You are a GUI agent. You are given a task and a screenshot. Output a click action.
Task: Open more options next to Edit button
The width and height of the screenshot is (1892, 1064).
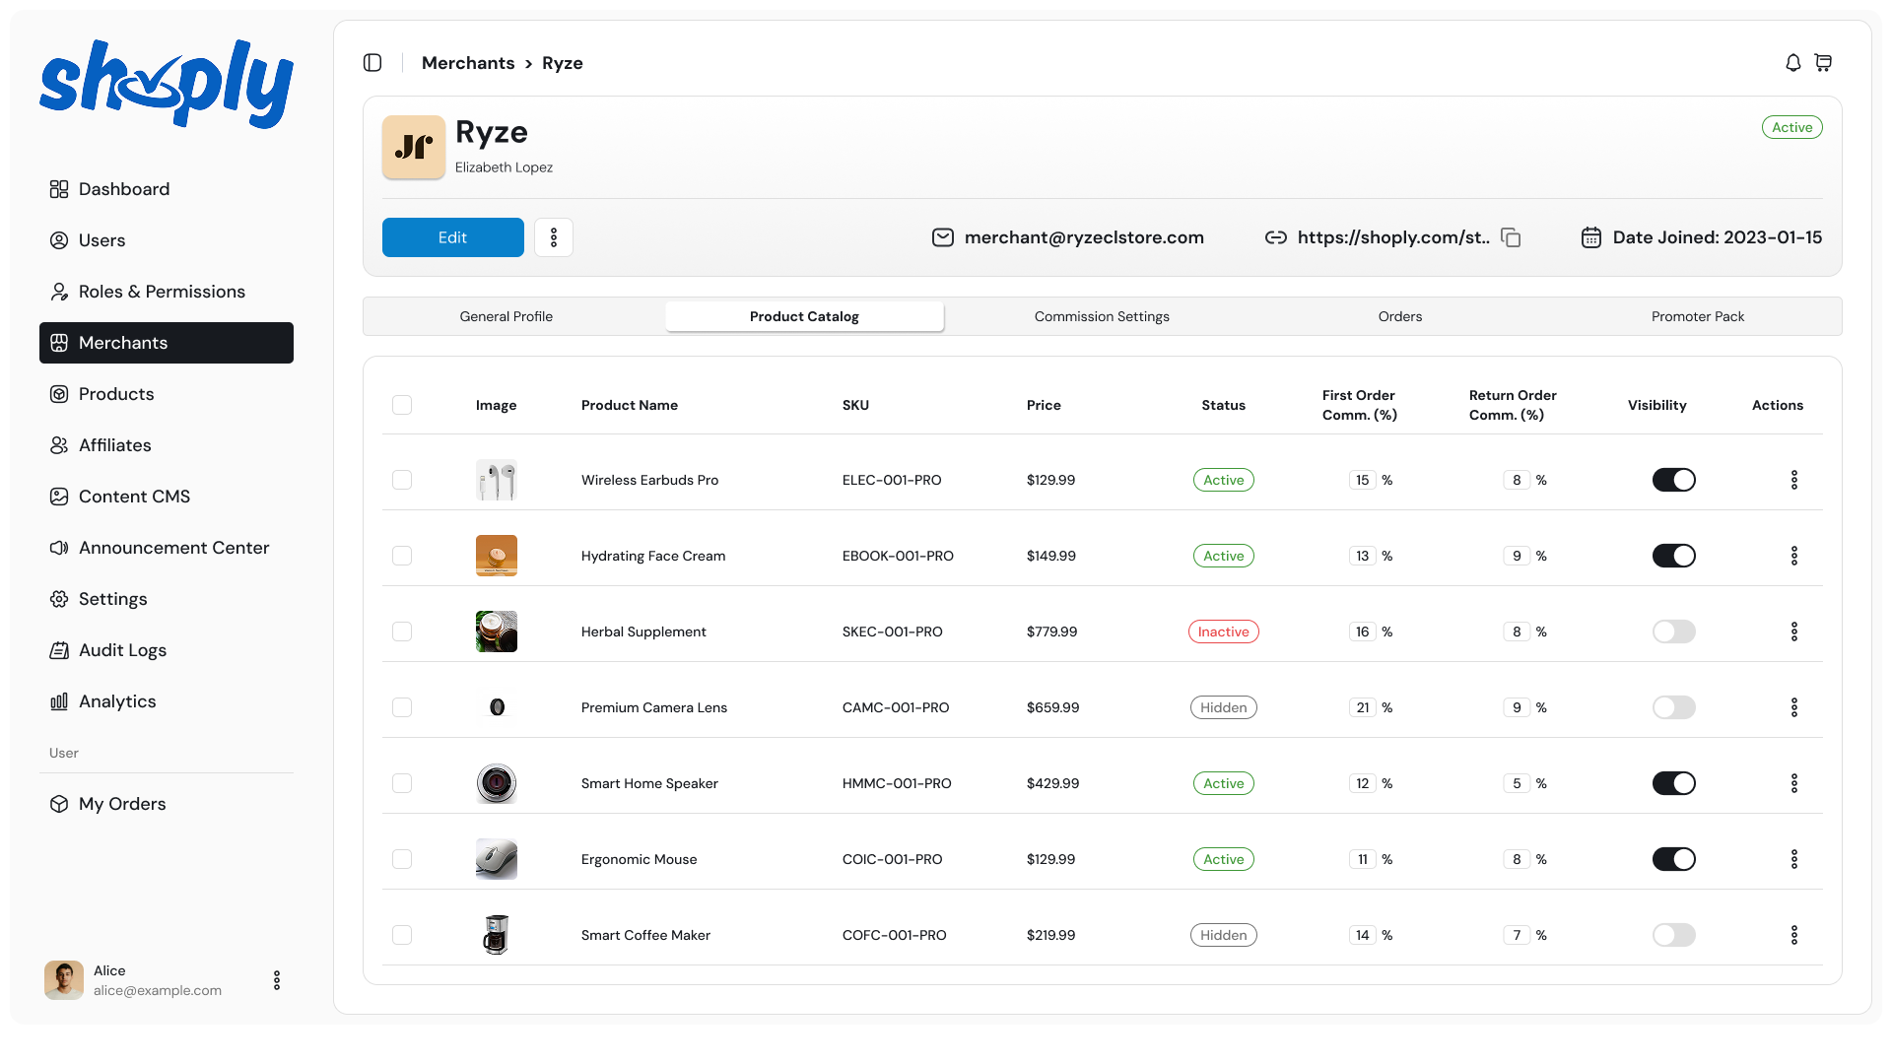point(554,237)
